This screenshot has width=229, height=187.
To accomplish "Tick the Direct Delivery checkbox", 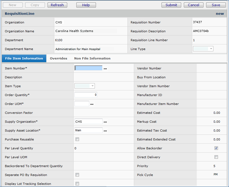I will (216, 157).
